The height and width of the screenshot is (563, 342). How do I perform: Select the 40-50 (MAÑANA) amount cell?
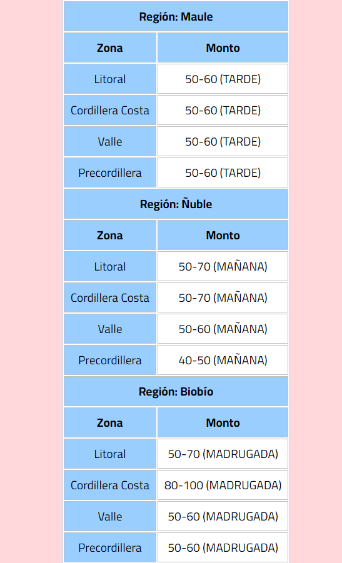coord(223,360)
